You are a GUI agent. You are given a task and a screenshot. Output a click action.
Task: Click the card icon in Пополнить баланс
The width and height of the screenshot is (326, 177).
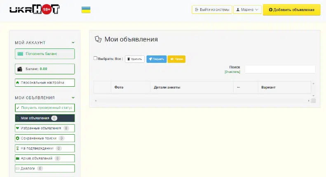click(x=20, y=54)
